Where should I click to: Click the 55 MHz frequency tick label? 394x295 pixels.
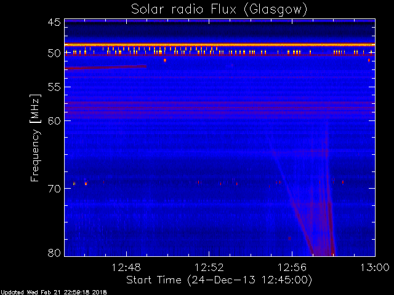(54, 87)
